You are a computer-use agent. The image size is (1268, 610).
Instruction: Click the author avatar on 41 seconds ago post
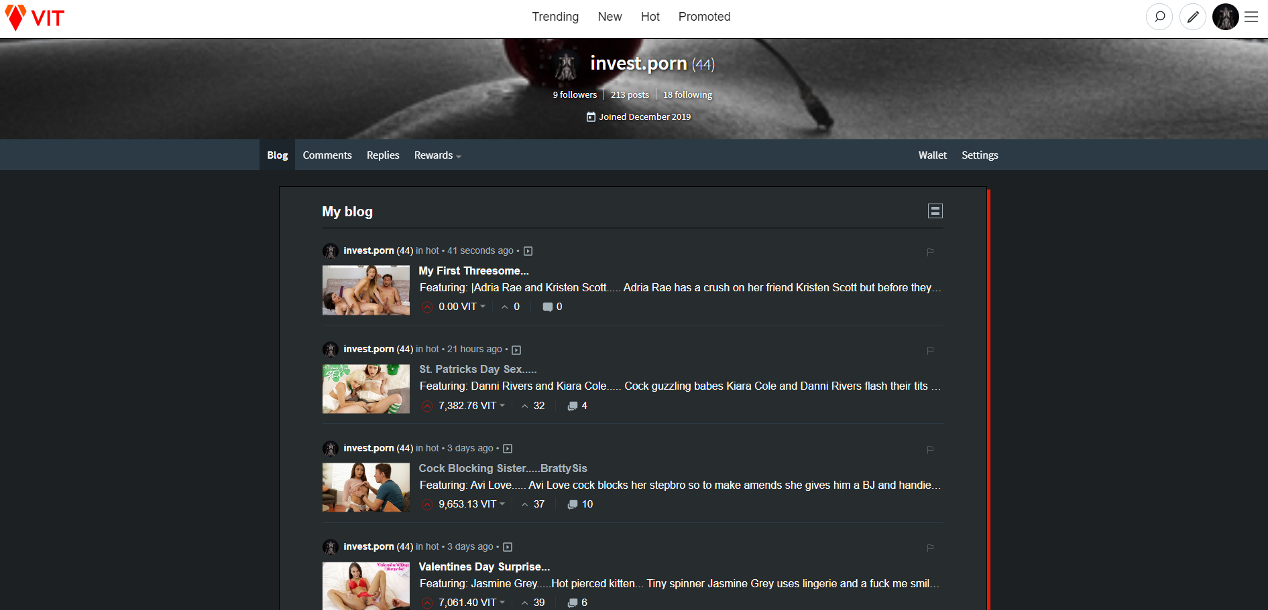[x=331, y=251]
